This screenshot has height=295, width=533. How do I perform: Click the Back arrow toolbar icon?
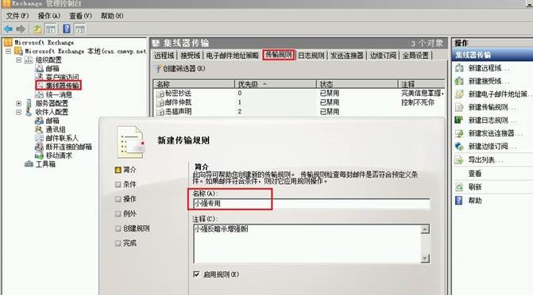(x=8, y=29)
